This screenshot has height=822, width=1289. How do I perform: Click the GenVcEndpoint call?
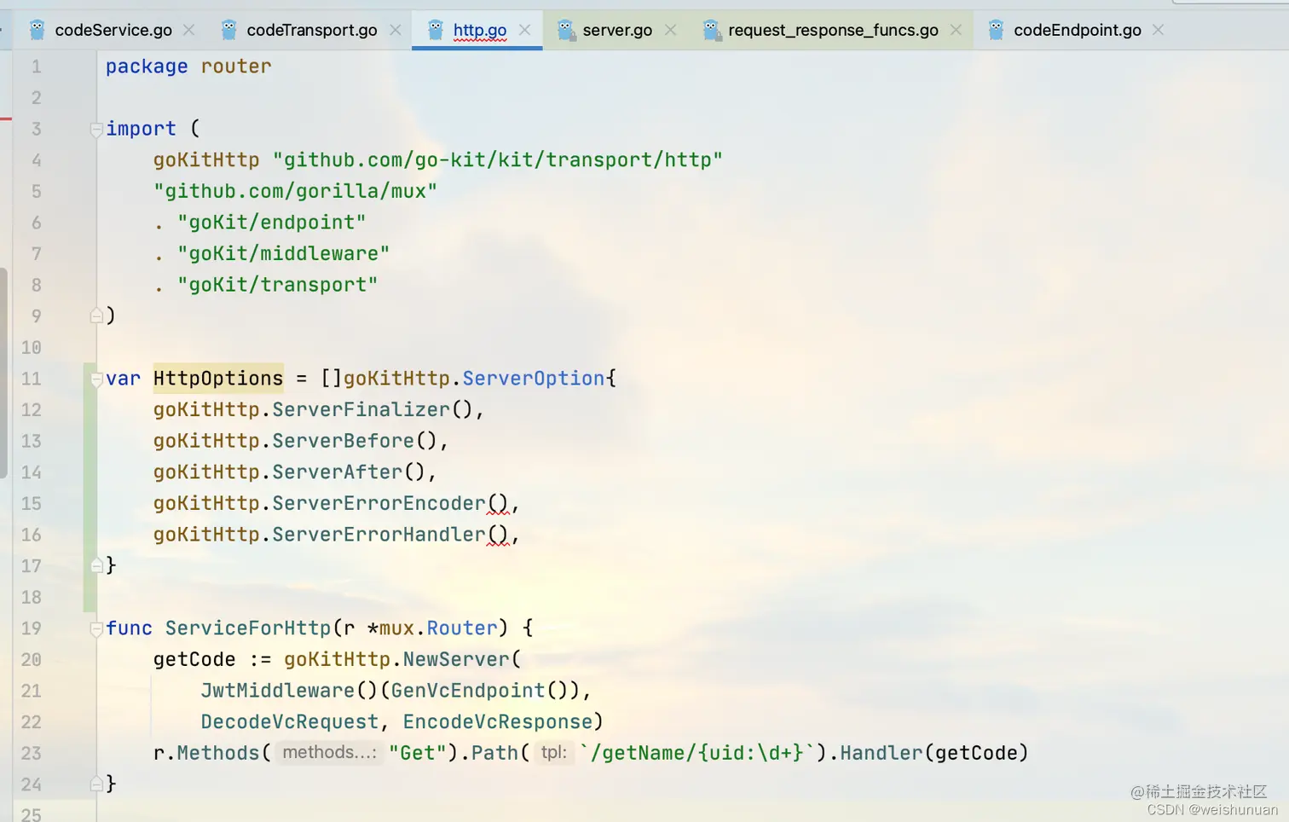[468, 691]
